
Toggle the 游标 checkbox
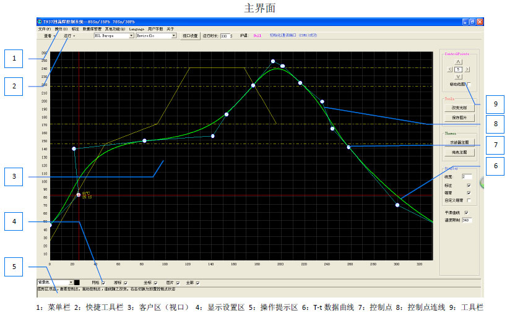click(126, 283)
